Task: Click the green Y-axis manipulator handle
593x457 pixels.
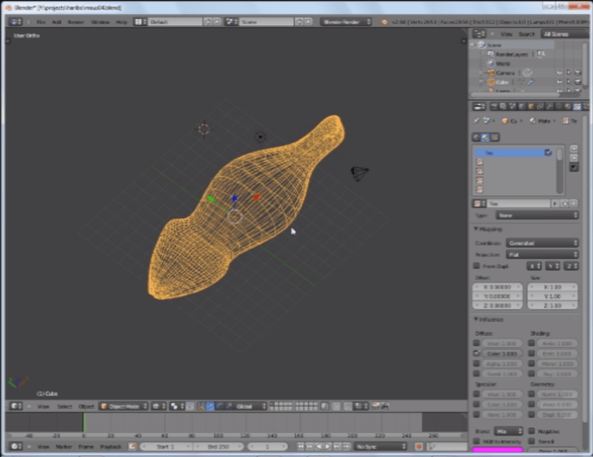Action: coord(211,199)
